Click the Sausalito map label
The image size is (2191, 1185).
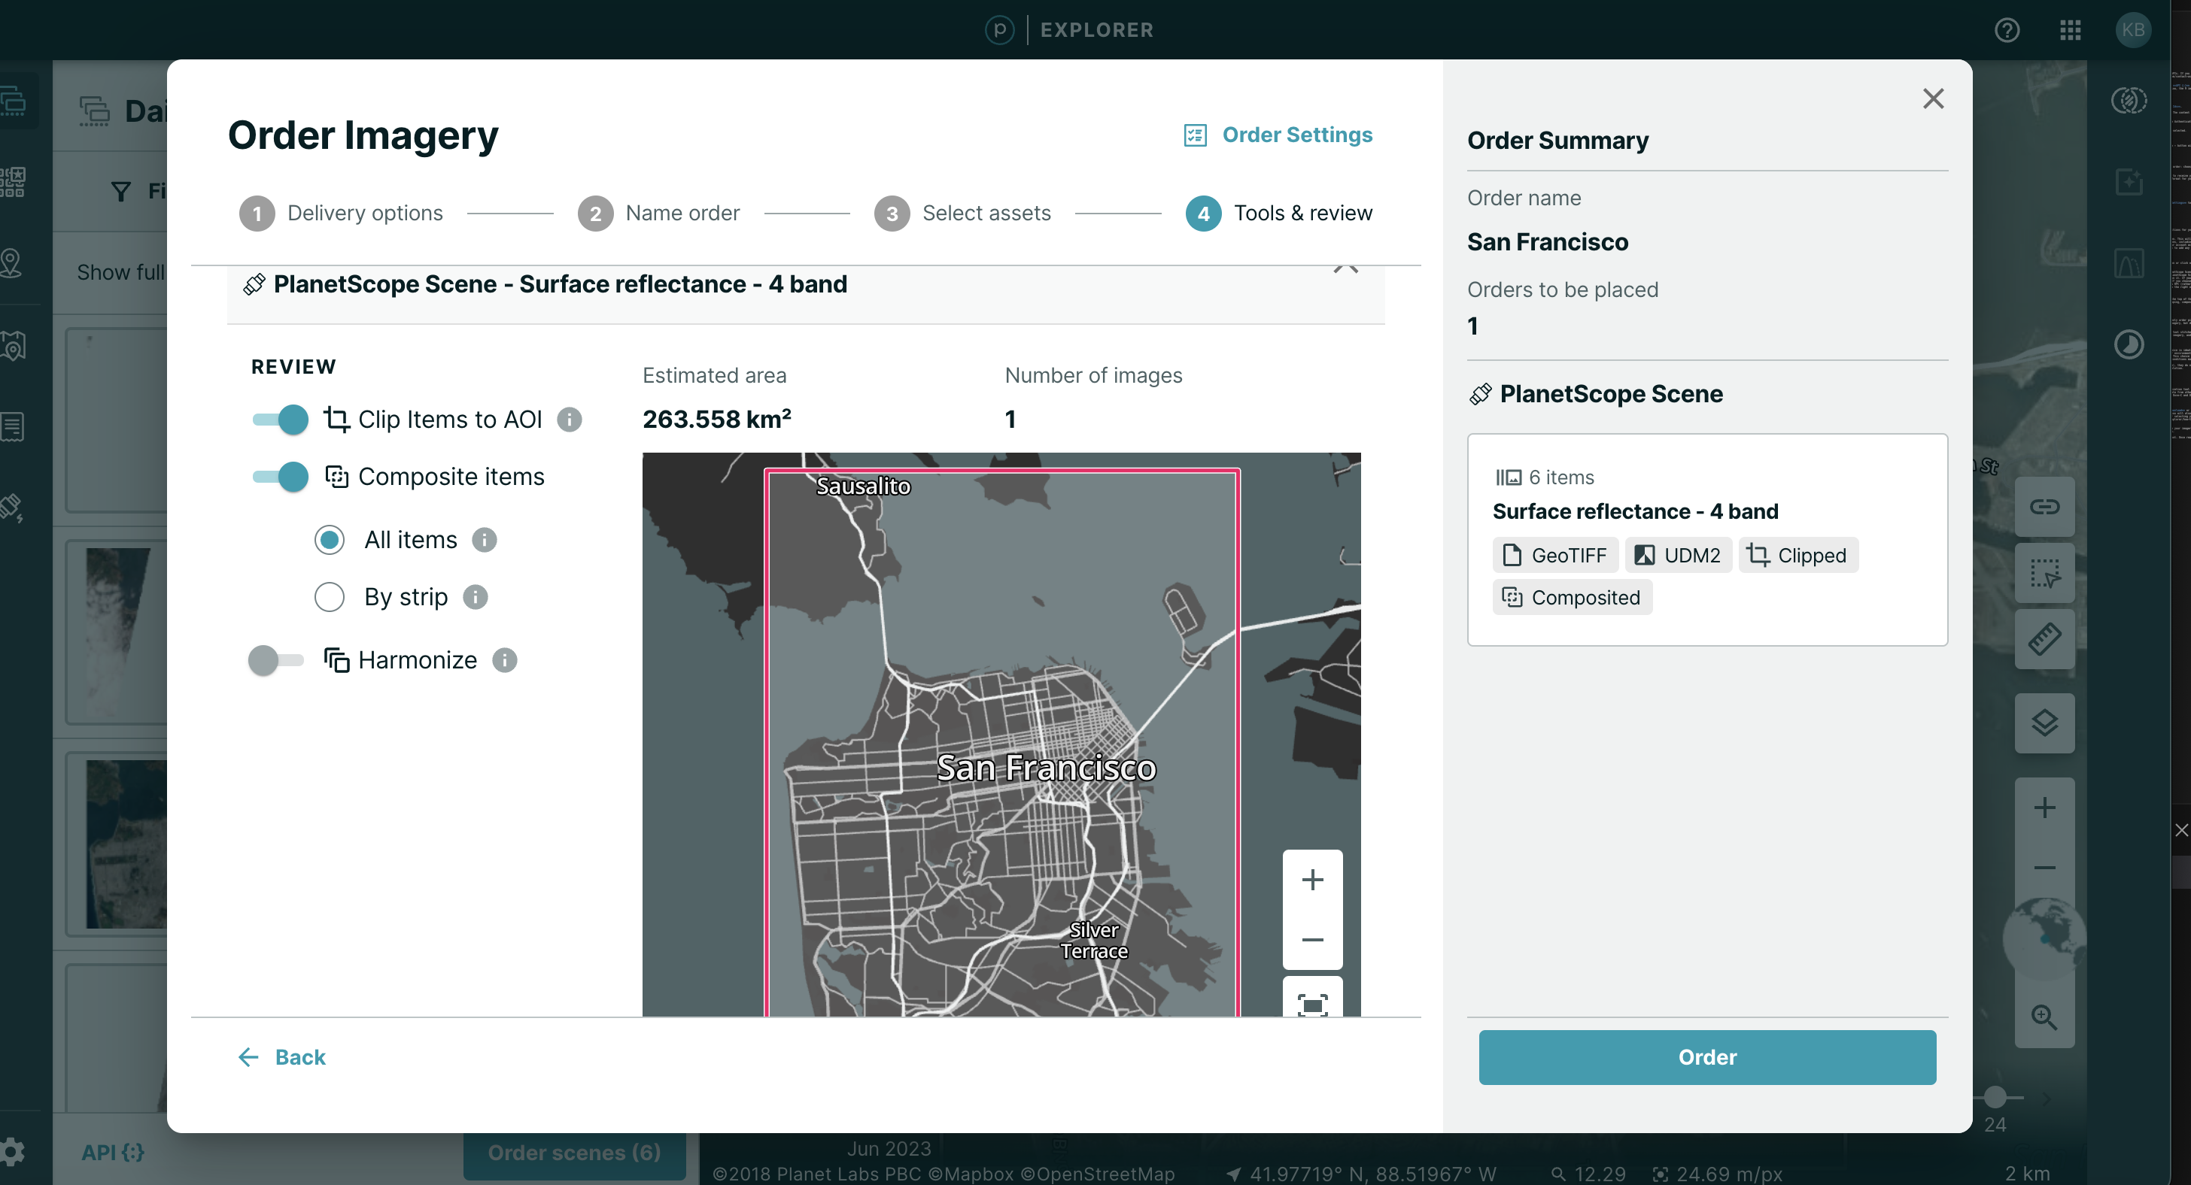(863, 486)
